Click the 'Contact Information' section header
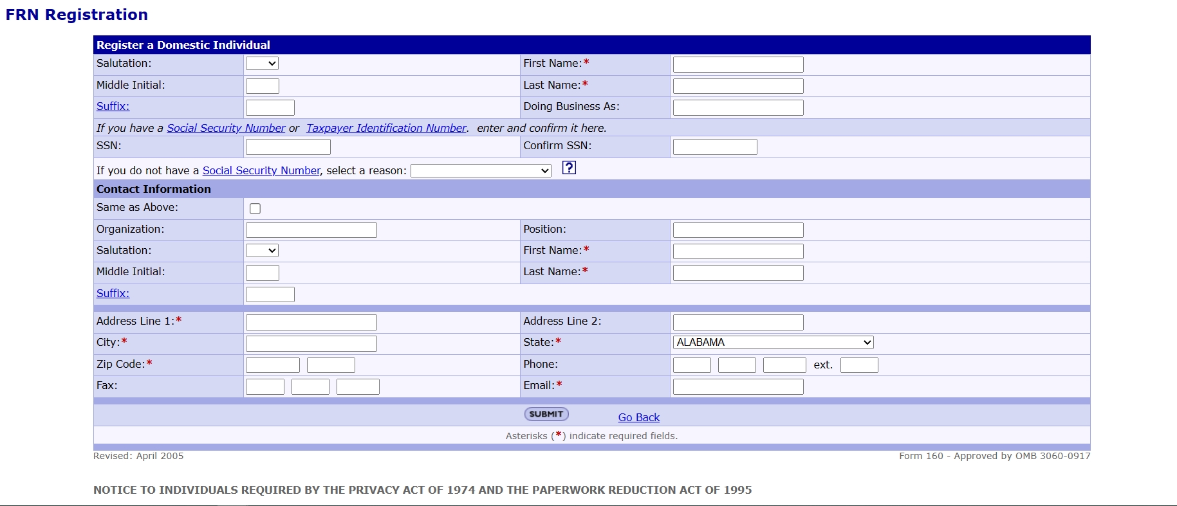The width and height of the screenshot is (1177, 506). pyautogui.click(x=154, y=189)
